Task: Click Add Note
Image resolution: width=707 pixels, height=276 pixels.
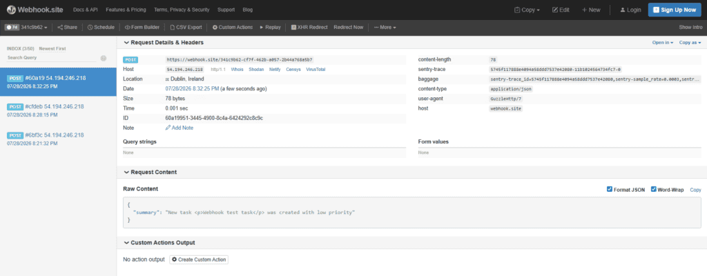Action: tap(180, 128)
